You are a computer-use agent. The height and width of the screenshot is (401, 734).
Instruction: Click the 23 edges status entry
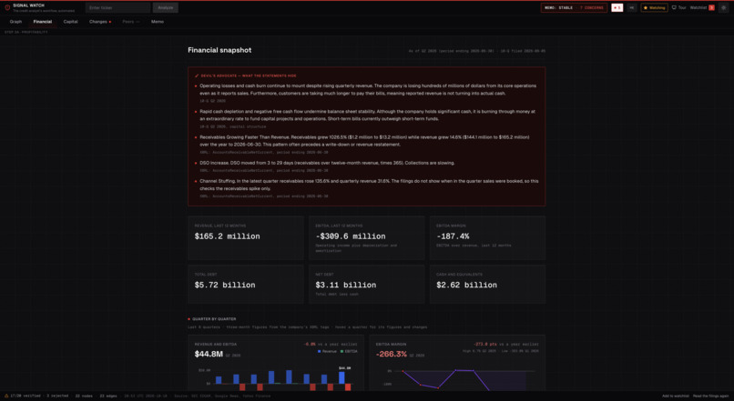tap(108, 396)
